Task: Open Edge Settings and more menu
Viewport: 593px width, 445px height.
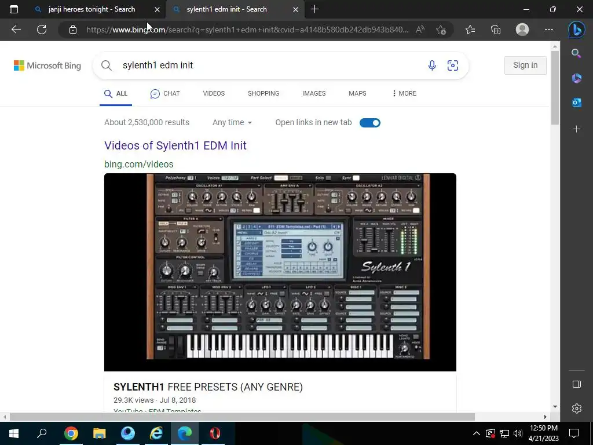Action: pyautogui.click(x=549, y=30)
